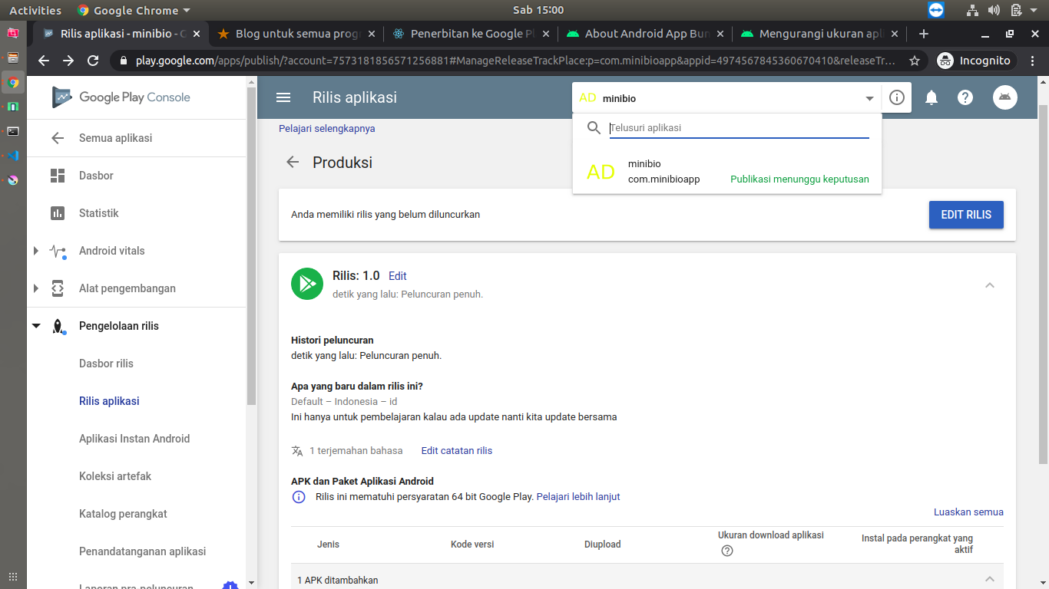Click the Dasbor grid icon

[x=58, y=176]
